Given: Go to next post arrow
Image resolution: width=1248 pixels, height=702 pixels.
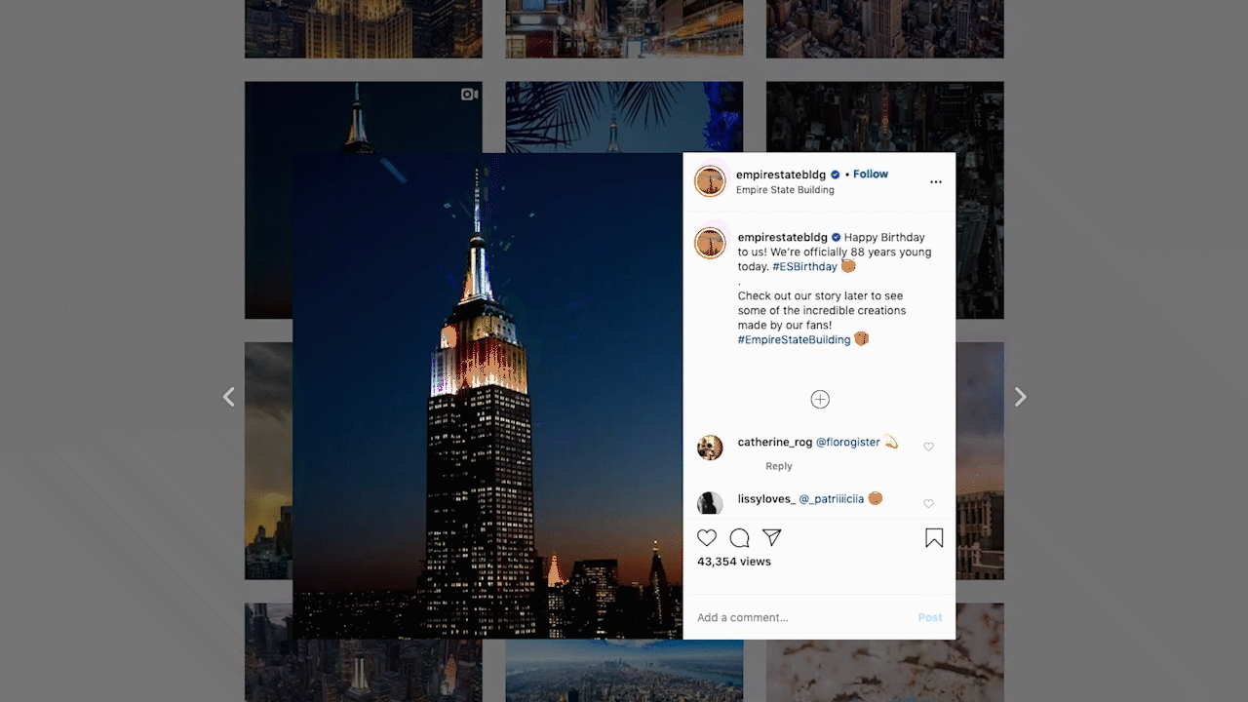Looking at the screenshot, I should pyautogui.click(x=1020, y=397).
